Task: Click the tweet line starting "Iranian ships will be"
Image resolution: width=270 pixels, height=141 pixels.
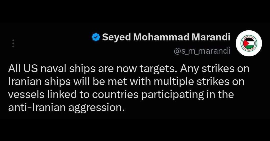Action: coord(126,82)
